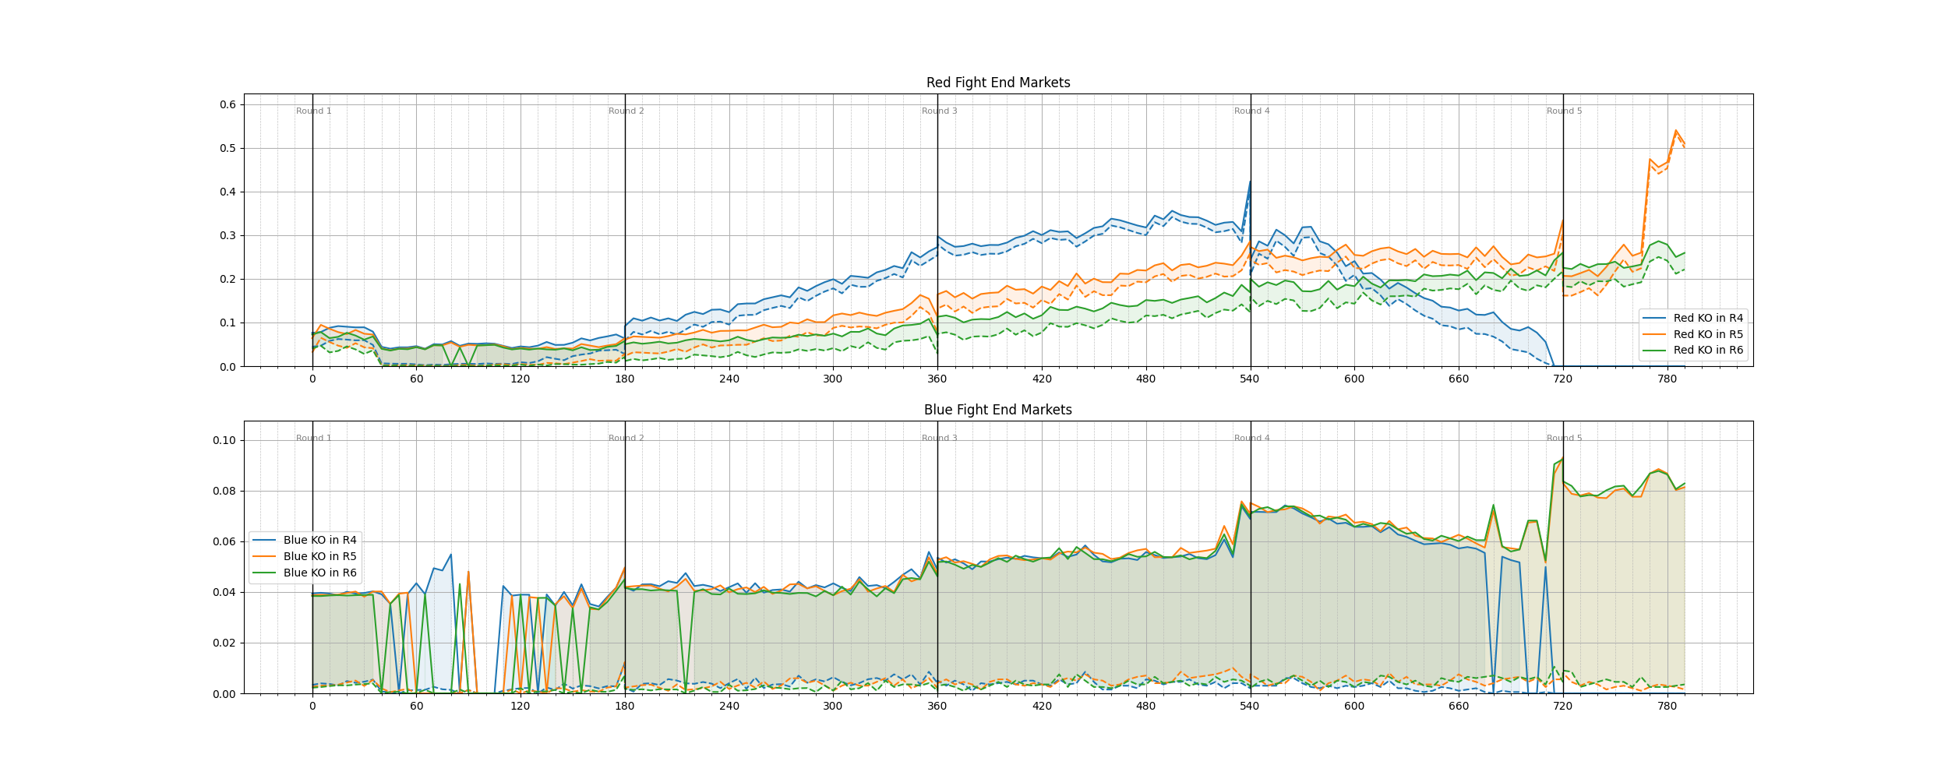Click x-axis tick label 360 under the Red chart

click(x=937, y=379)
